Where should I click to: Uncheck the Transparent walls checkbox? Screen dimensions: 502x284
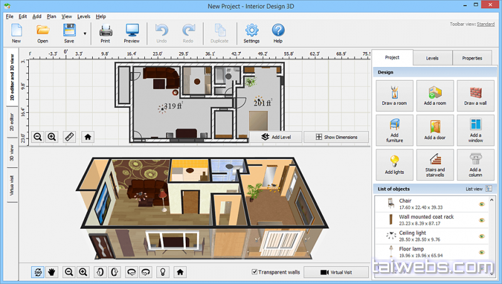[x=254, y=272]
